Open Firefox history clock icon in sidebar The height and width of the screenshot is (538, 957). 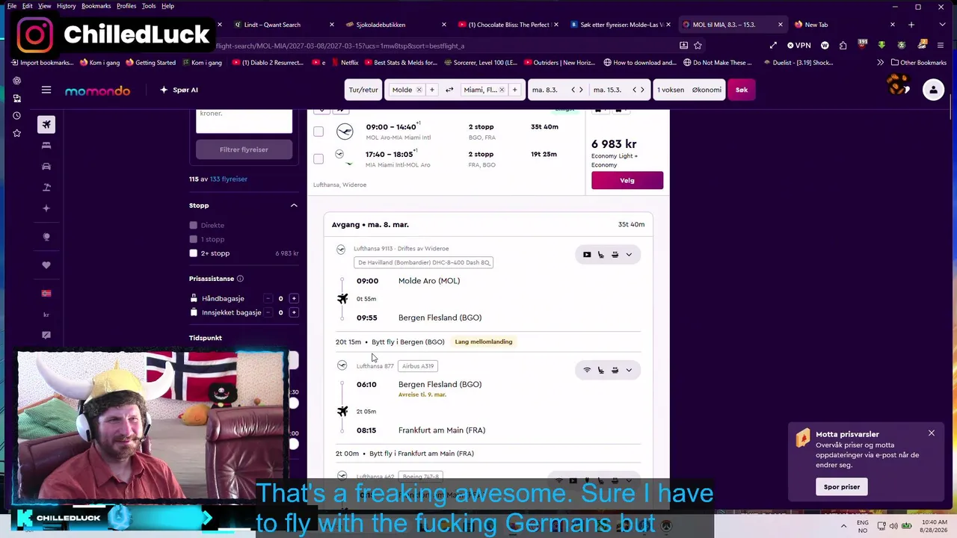(x=16, y=116)
